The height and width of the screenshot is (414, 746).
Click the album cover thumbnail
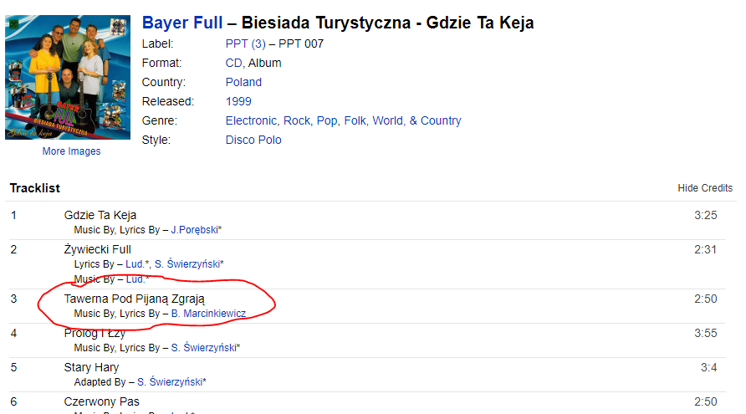point(68,77)
